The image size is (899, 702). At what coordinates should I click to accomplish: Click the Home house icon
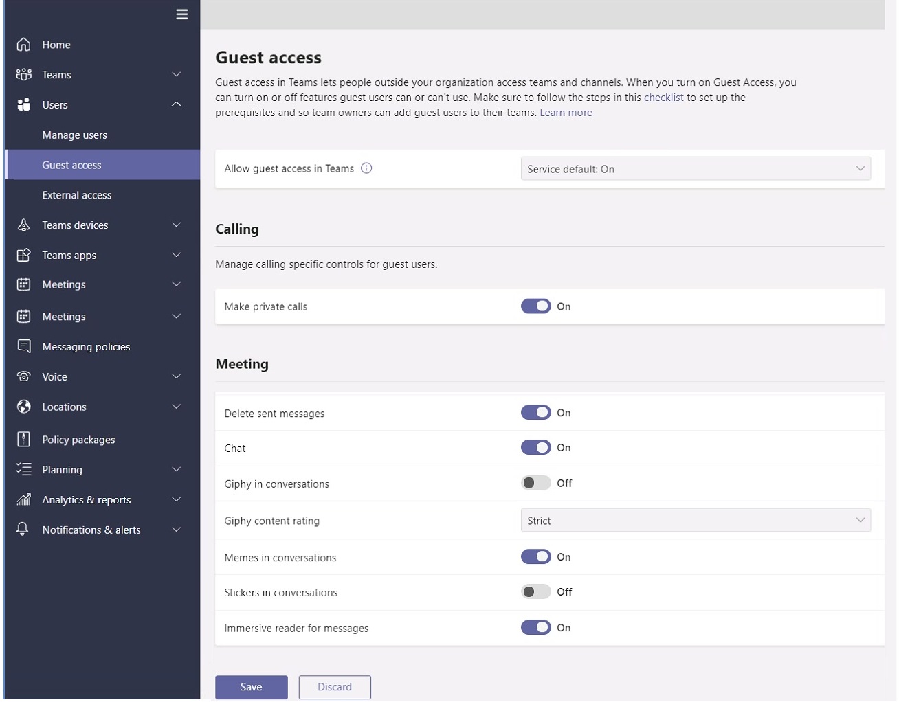[x=24, y=45]
